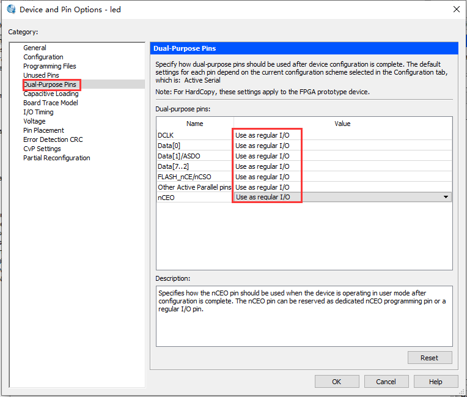467x397 pixels.
Task: Confirm settings with OK button
Action: pos(337,382)
